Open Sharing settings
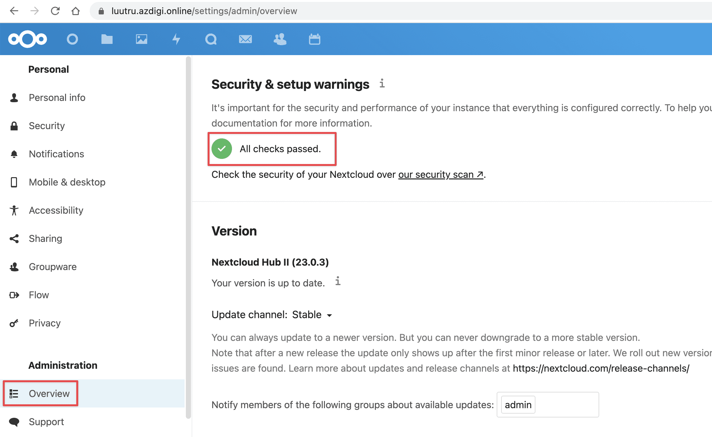This screenshot has width=712, height=437. (92, 238)
